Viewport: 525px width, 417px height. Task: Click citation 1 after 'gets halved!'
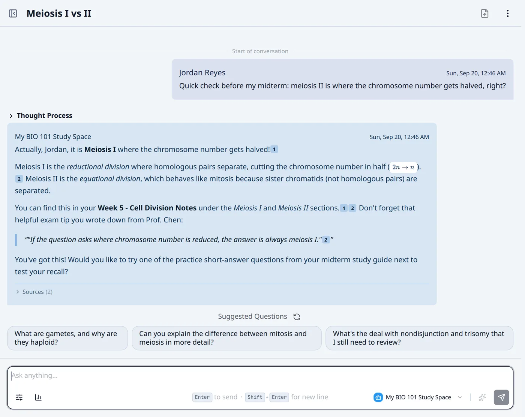click(274, 149)
